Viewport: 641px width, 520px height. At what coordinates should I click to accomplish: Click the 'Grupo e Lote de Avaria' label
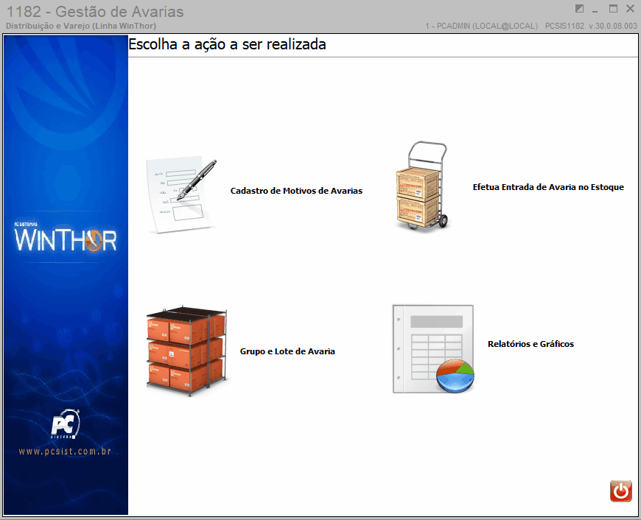click(x=287, y=351)
